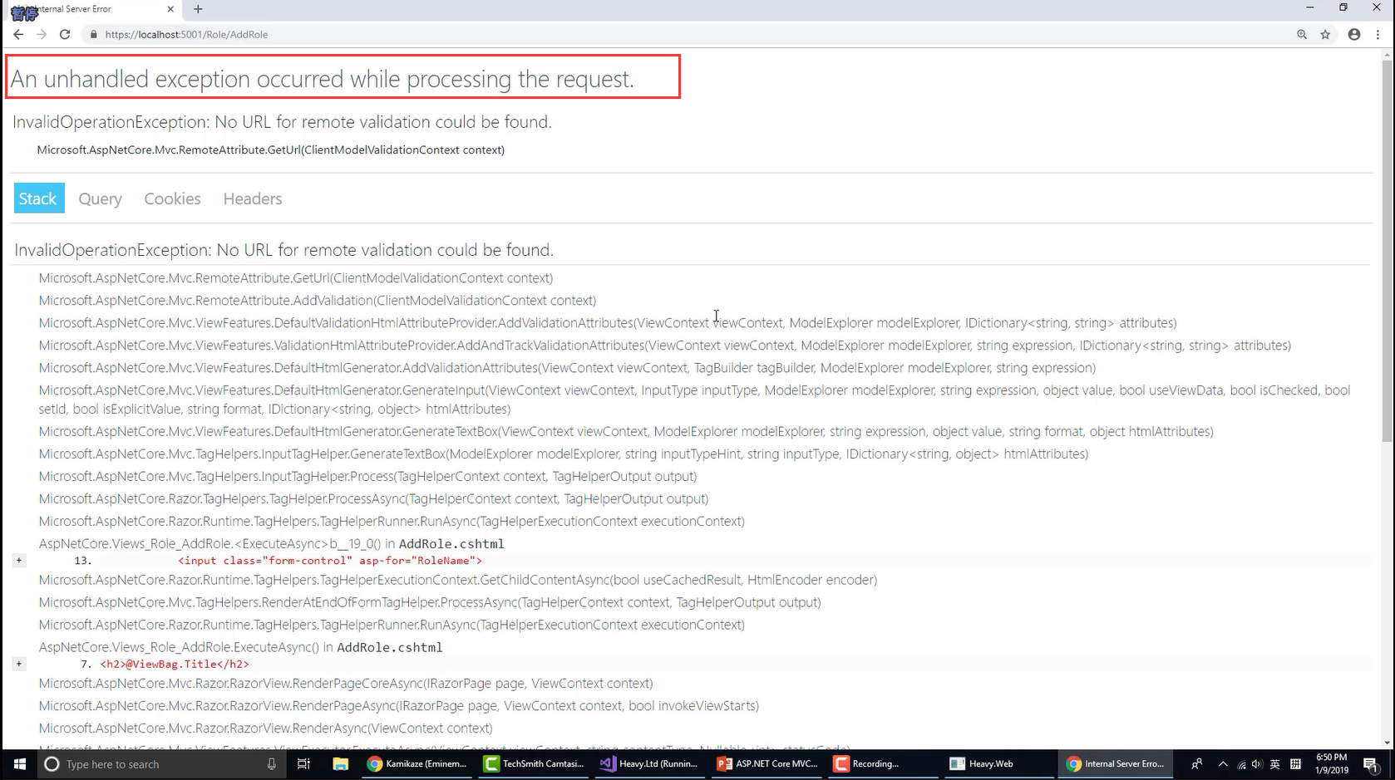This screenshot has height=780, width=1395.
Task: Open File Explorer from the taskbar
Action: pos(340,763)
